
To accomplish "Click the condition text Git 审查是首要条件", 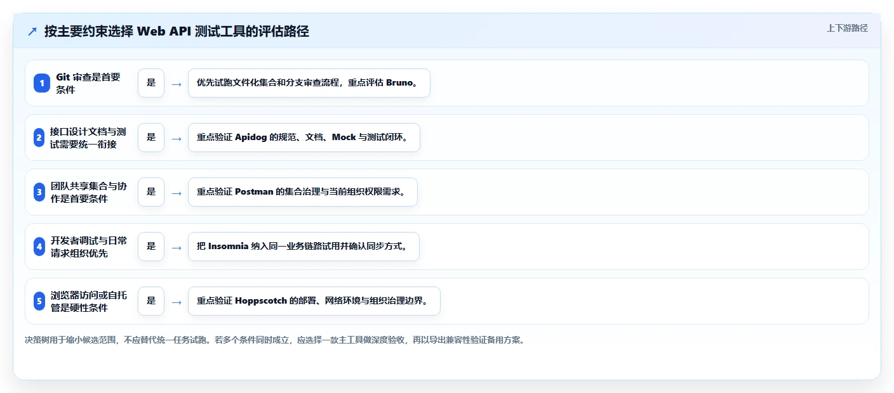I will 88,83.
